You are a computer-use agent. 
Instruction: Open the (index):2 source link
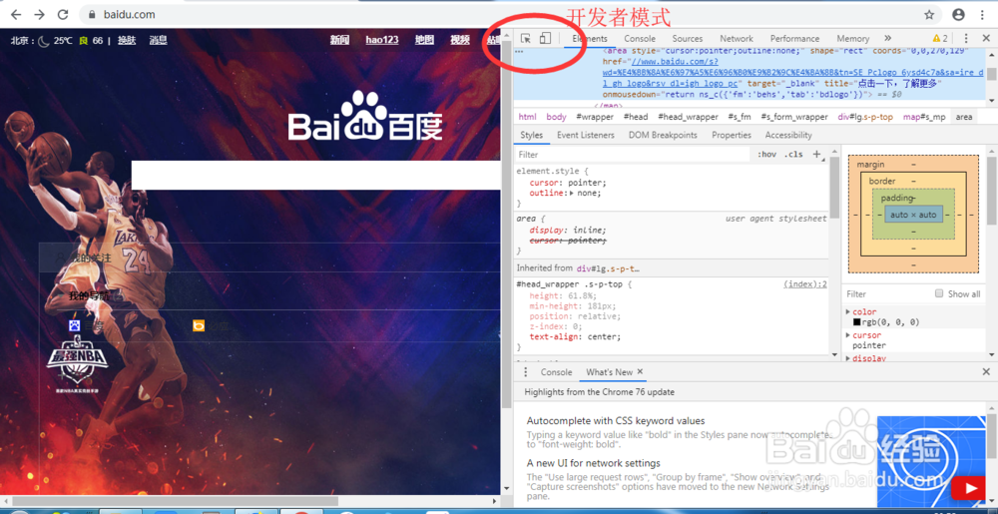805,284
